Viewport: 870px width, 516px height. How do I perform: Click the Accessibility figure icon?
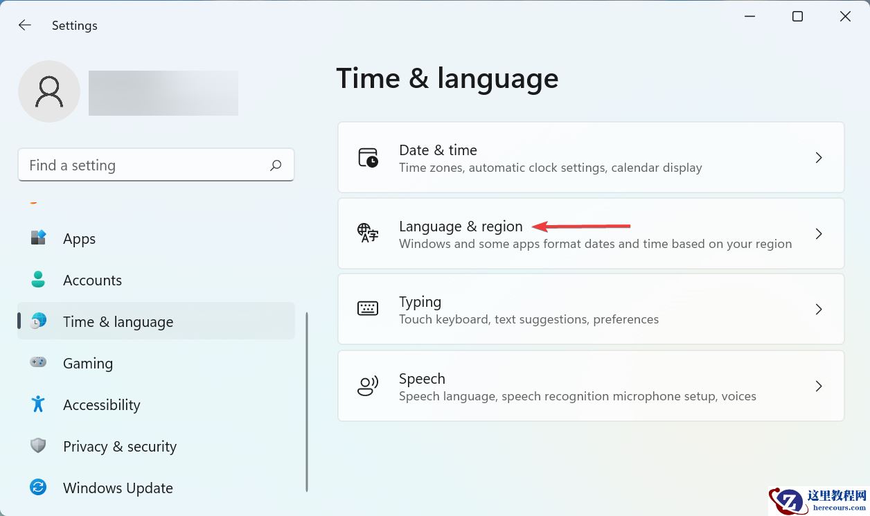pyautogui.click(x=38, y=404)
